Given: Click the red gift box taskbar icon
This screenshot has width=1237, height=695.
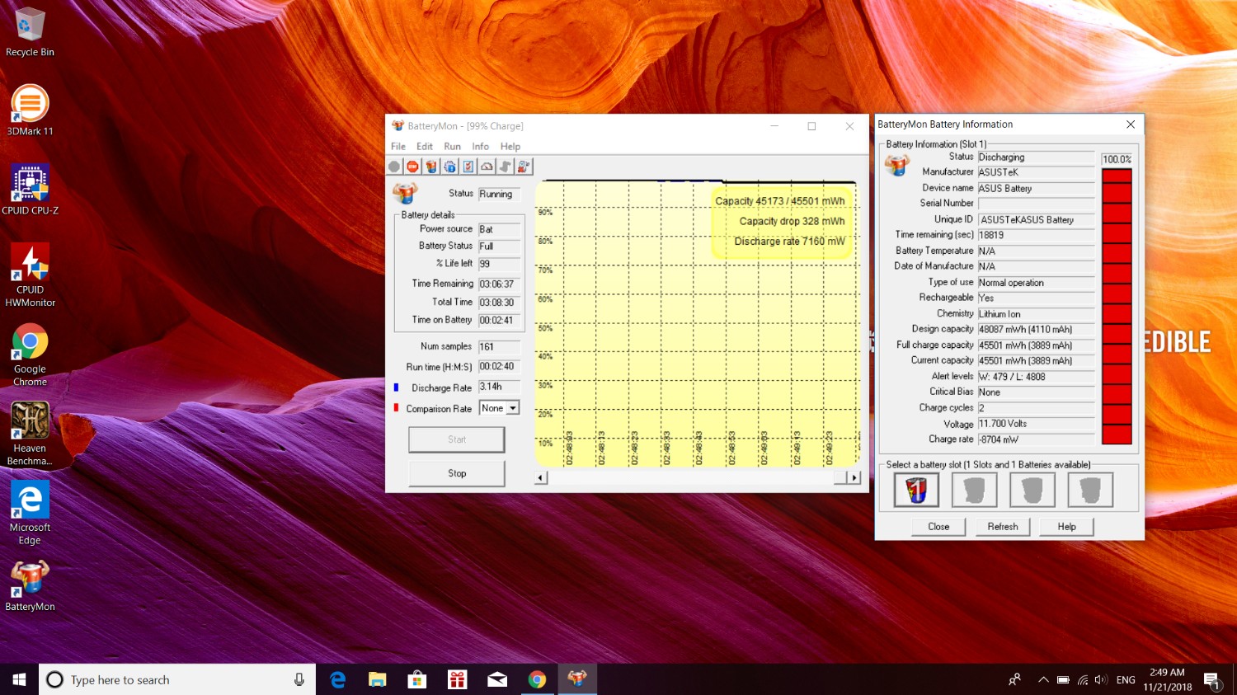Looking at the screenshot, I should click(457, 679).
